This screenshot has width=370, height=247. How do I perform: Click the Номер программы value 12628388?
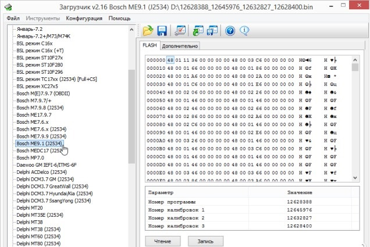point(299,202)
